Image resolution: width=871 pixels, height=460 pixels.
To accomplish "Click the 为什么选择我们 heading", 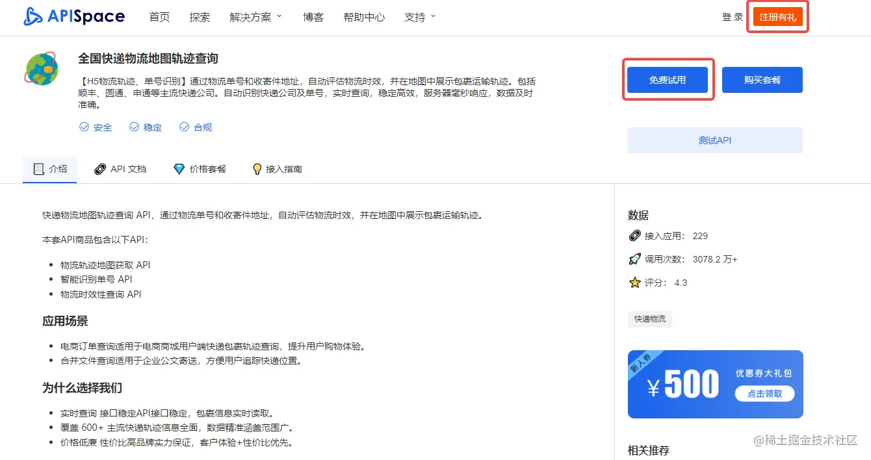I will [x=83, y=388].
